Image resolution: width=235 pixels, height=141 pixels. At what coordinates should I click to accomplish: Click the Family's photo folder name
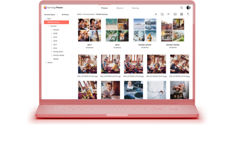pos(145,45)
